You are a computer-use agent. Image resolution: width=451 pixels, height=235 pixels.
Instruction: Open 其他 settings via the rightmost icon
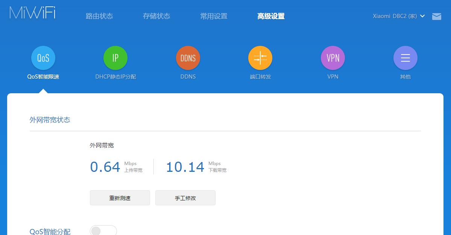point(405,58)
